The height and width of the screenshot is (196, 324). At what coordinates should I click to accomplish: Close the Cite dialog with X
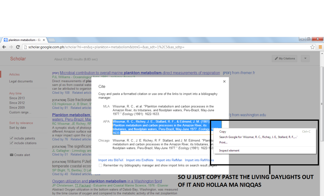click(224, 81)
